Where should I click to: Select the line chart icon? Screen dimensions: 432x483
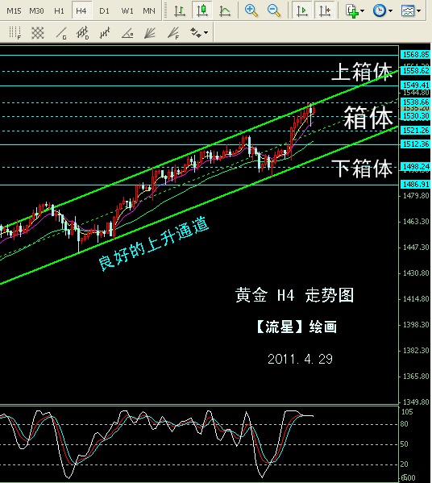(225, 11)
